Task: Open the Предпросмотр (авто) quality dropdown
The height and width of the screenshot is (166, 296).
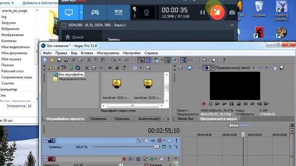Action: click(254, 68)
